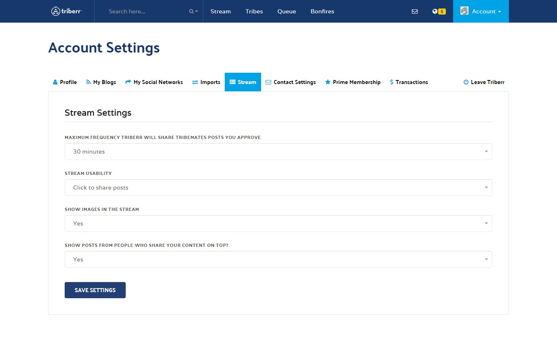The width and height of the screenshot is (557, 337).
Task: View the Transactions tab
Action: coord(409,82)
